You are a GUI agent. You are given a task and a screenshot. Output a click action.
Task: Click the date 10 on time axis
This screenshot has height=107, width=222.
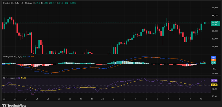[201, 99]
